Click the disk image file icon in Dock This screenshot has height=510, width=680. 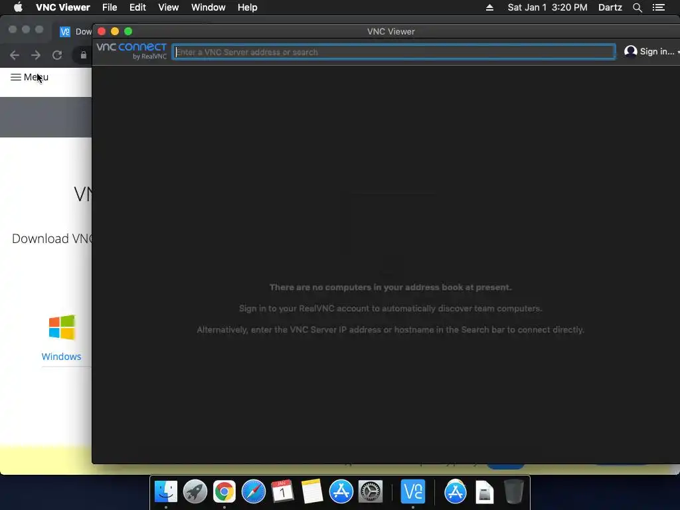(x=484, y=492)
